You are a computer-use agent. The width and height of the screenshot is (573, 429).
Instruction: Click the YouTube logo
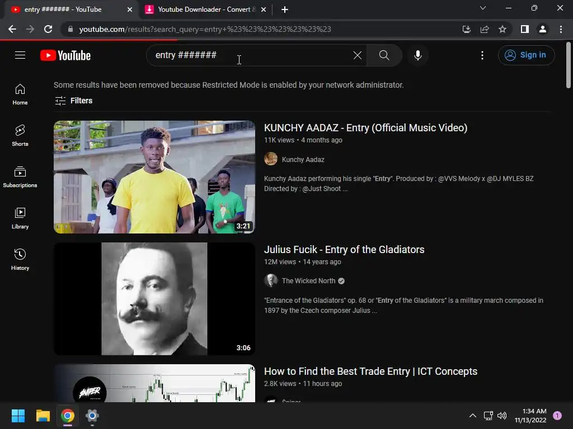65,55
